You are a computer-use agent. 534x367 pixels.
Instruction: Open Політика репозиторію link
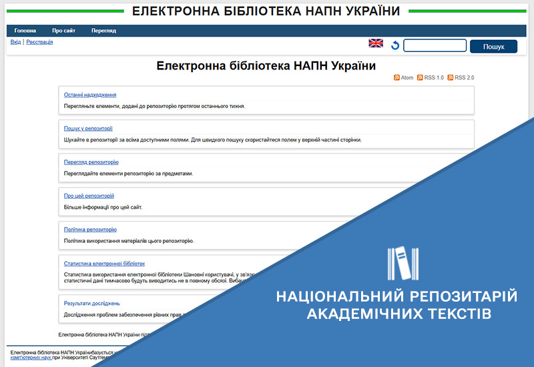pyautogui.click(x=90, y=230)
